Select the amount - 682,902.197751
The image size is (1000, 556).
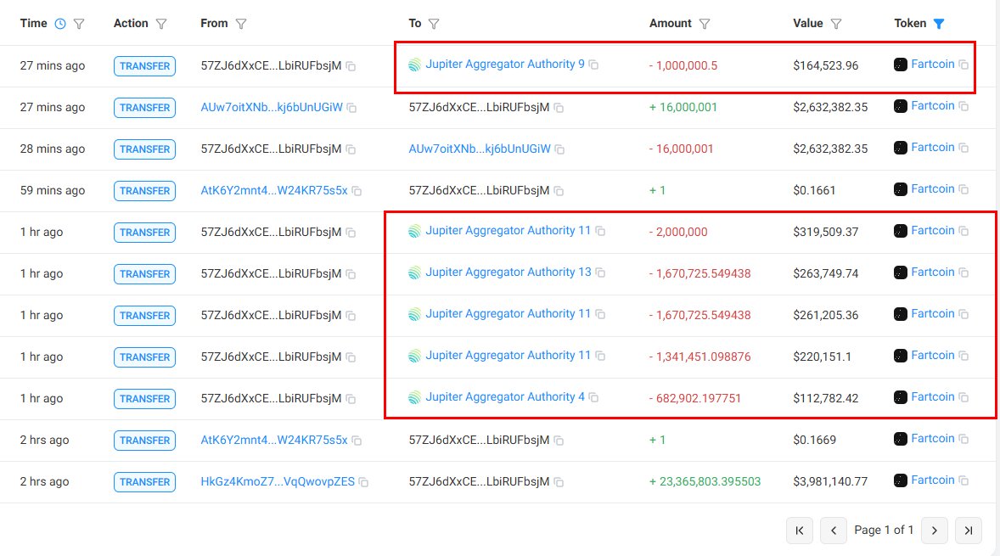point(695,398)
